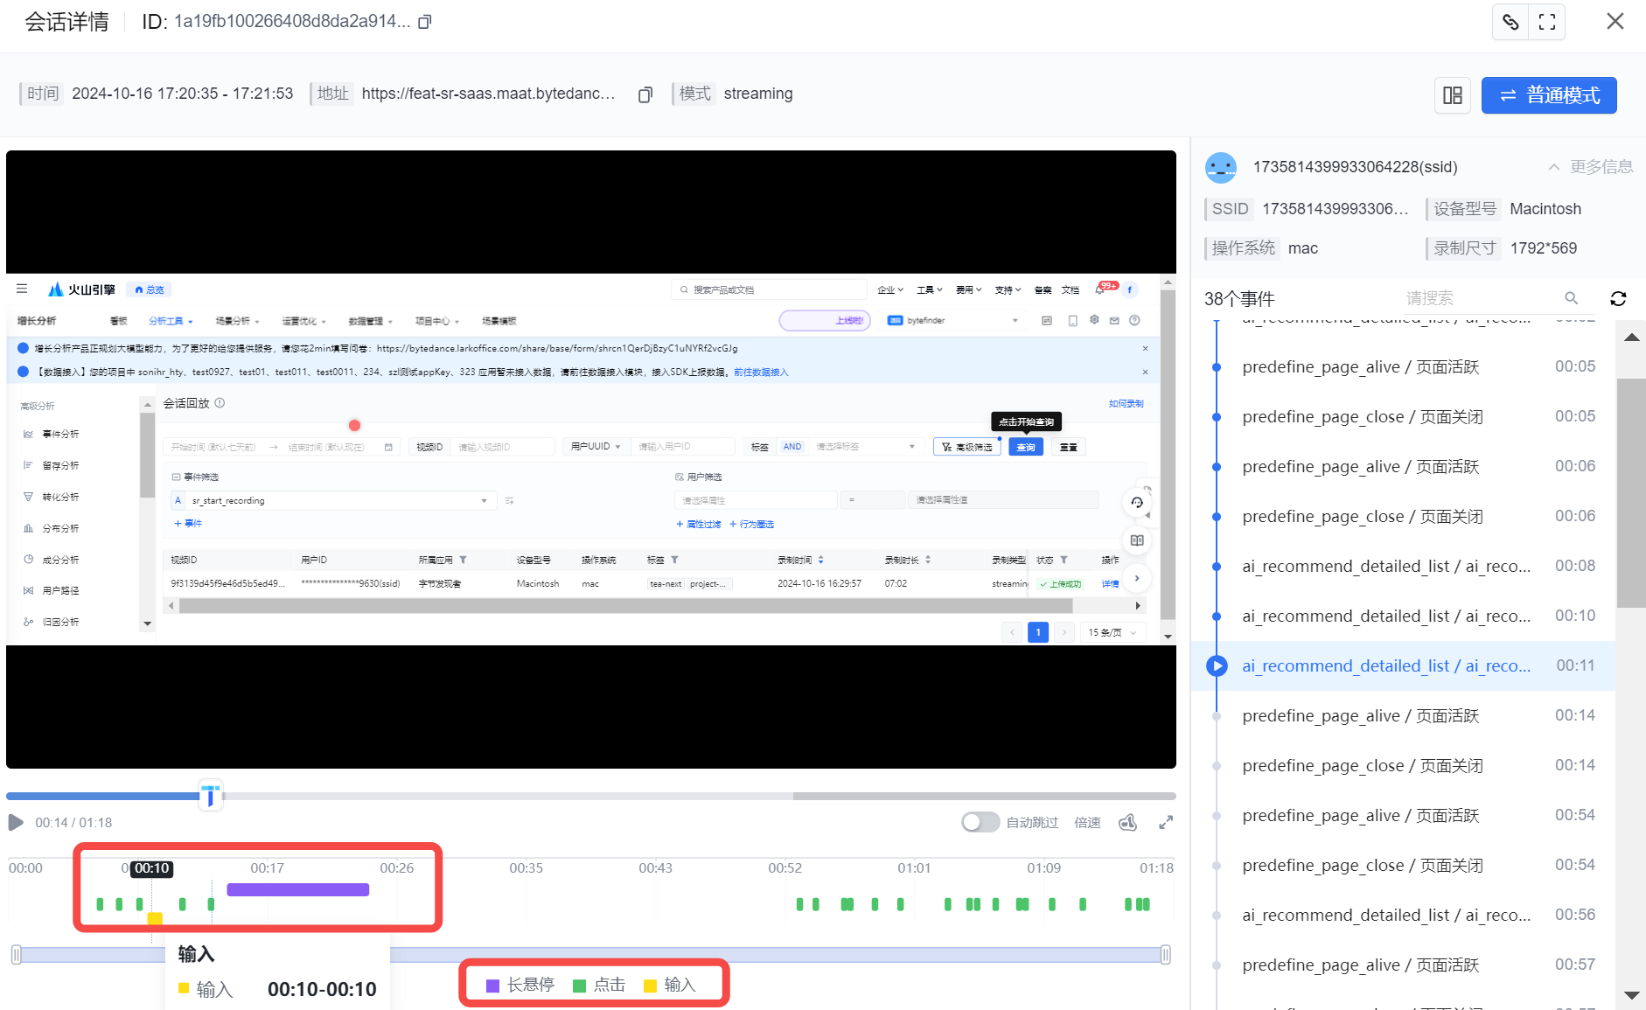Collapse 更多信息 section
The width and height of the screenshot is (1646, 1010).
point(1590,167)
